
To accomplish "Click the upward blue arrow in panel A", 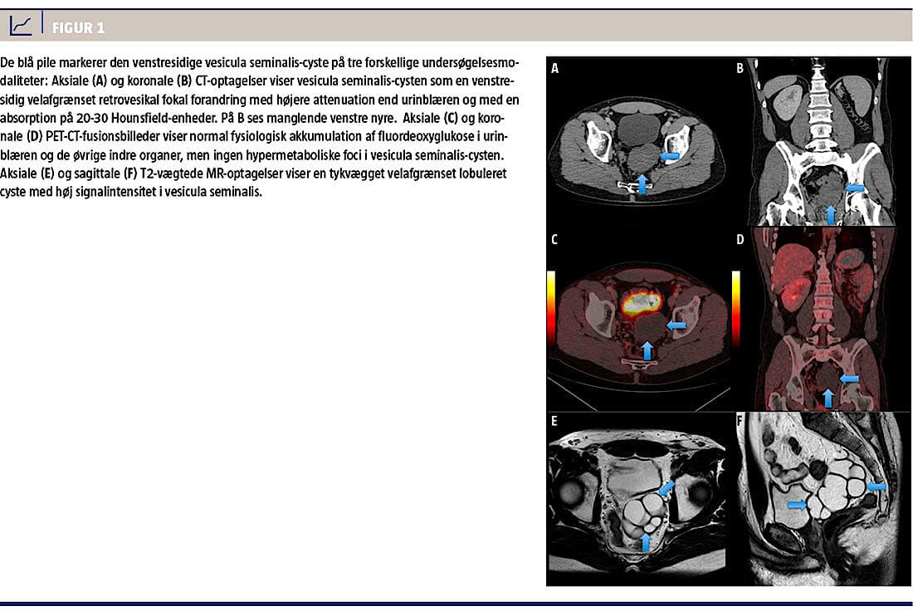I will click(642, 183).
